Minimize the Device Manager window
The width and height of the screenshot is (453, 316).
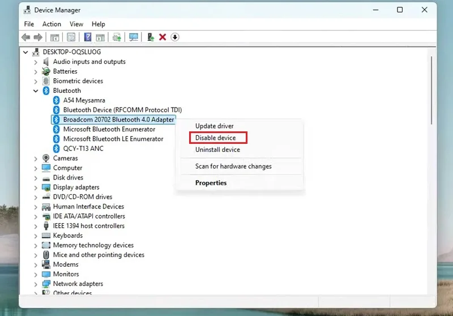pos(375,10)
